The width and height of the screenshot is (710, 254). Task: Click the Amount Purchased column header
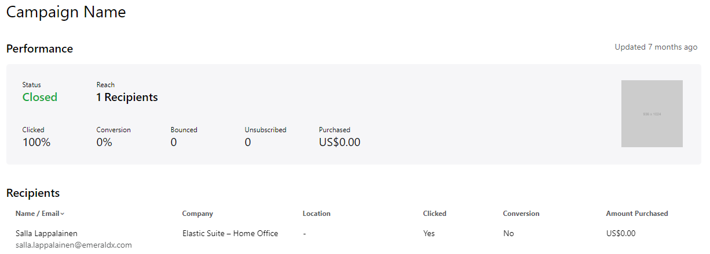[636, 214]
